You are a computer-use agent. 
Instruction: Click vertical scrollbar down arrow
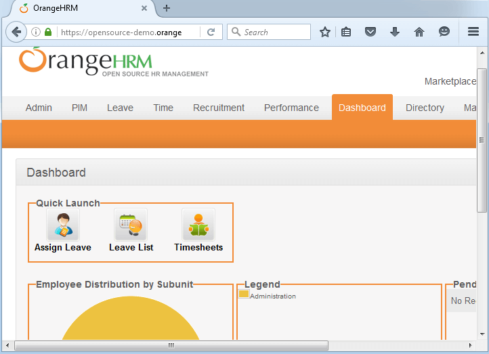pyautogui.click(x=482, y=334)
